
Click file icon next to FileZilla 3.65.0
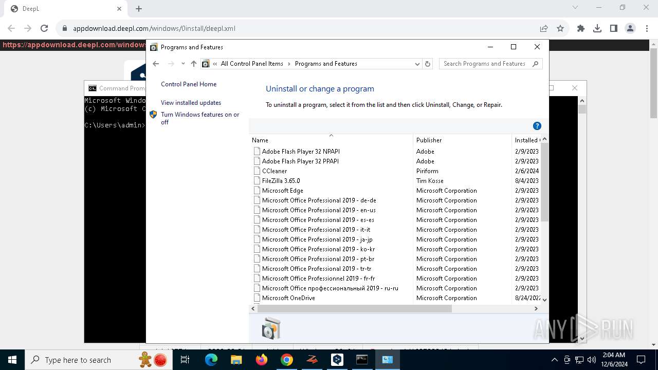tap(257, 181)
